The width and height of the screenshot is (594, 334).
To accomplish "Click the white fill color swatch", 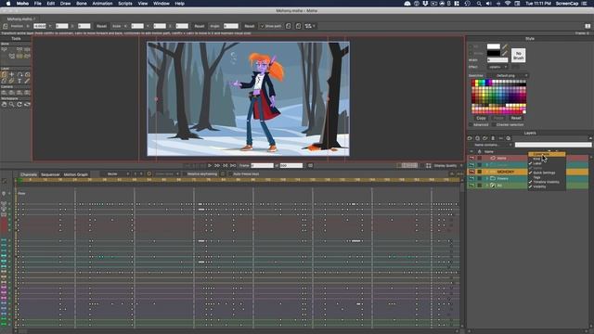I will coord(494,46).
